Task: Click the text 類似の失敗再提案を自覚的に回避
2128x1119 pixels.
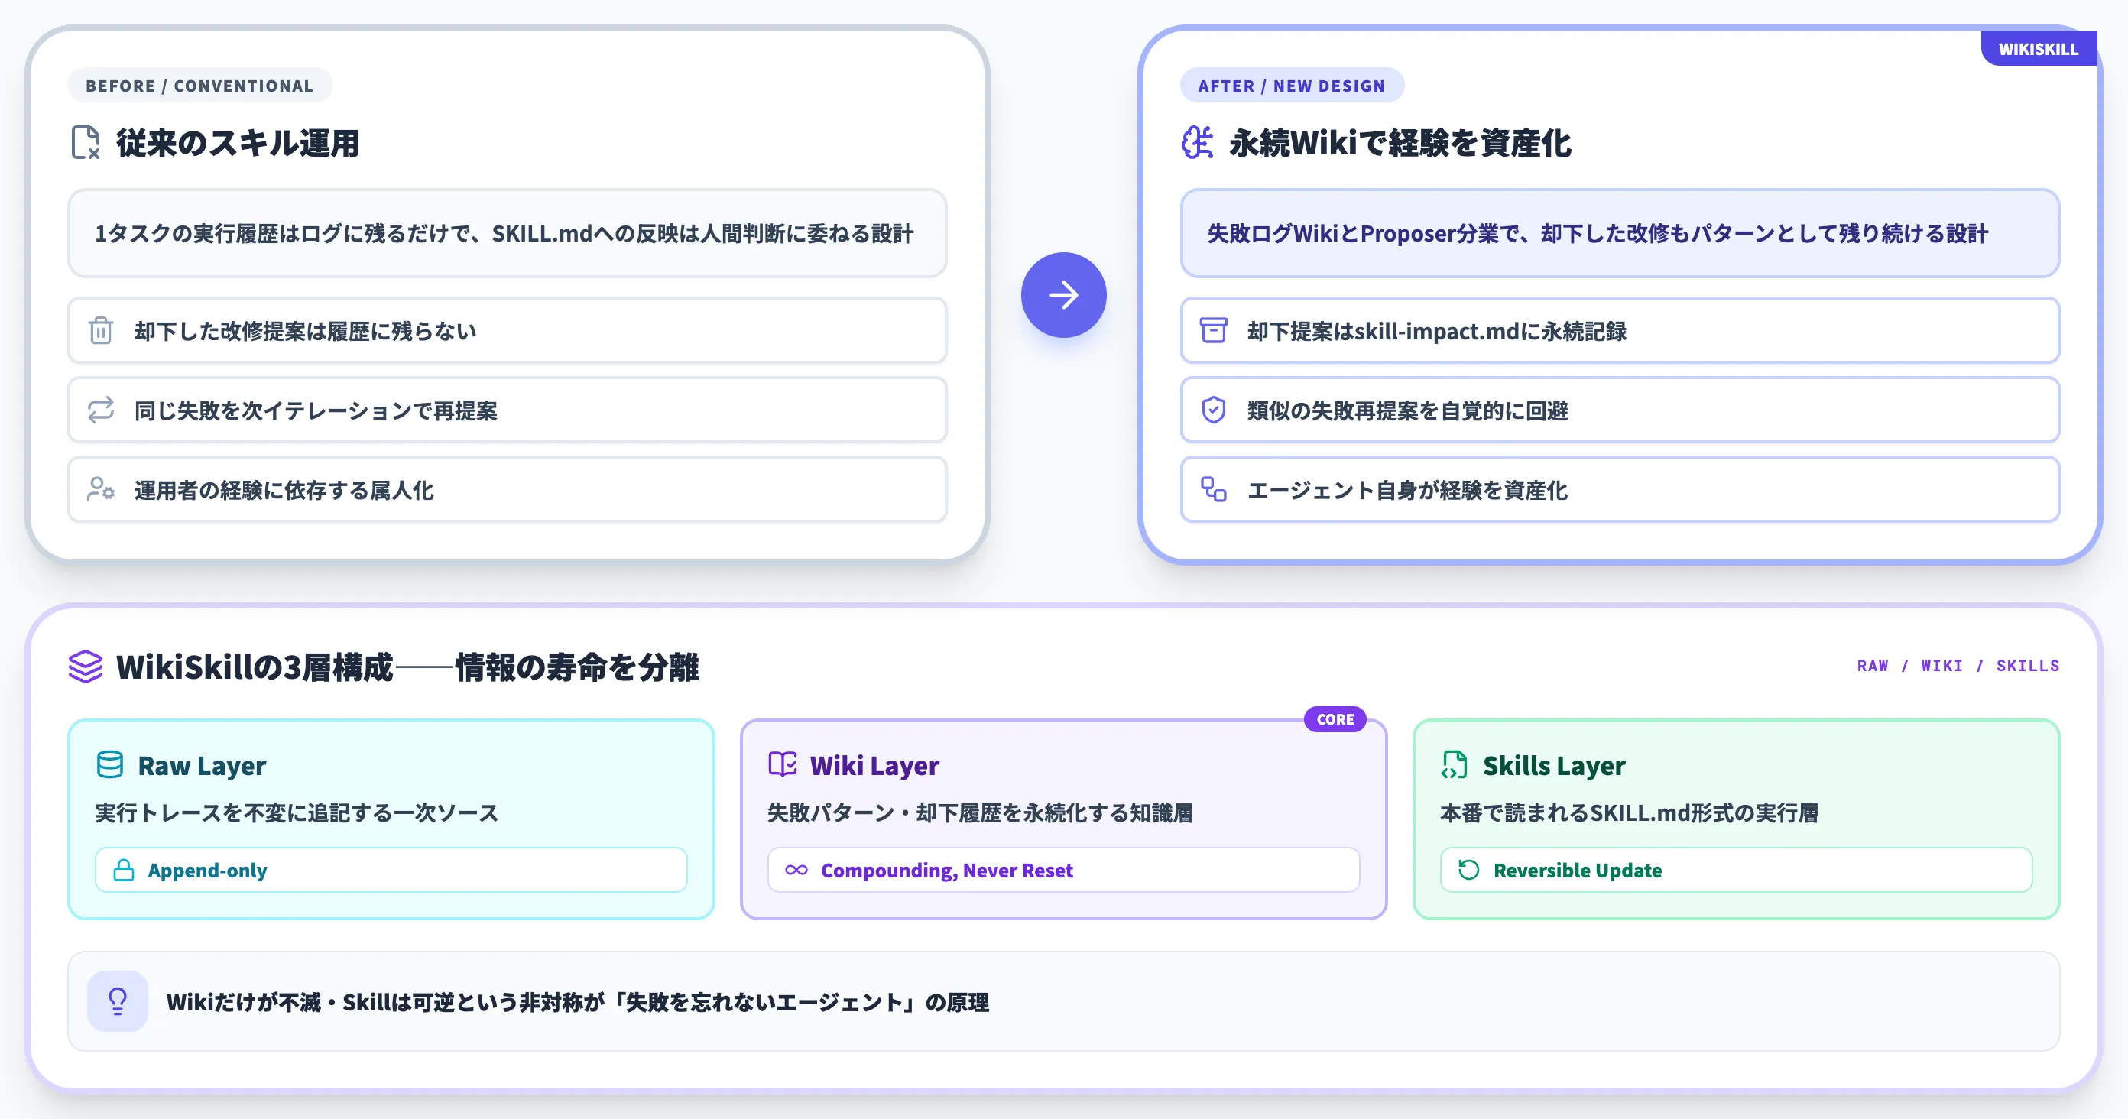Action: (x=1407, y=411)
